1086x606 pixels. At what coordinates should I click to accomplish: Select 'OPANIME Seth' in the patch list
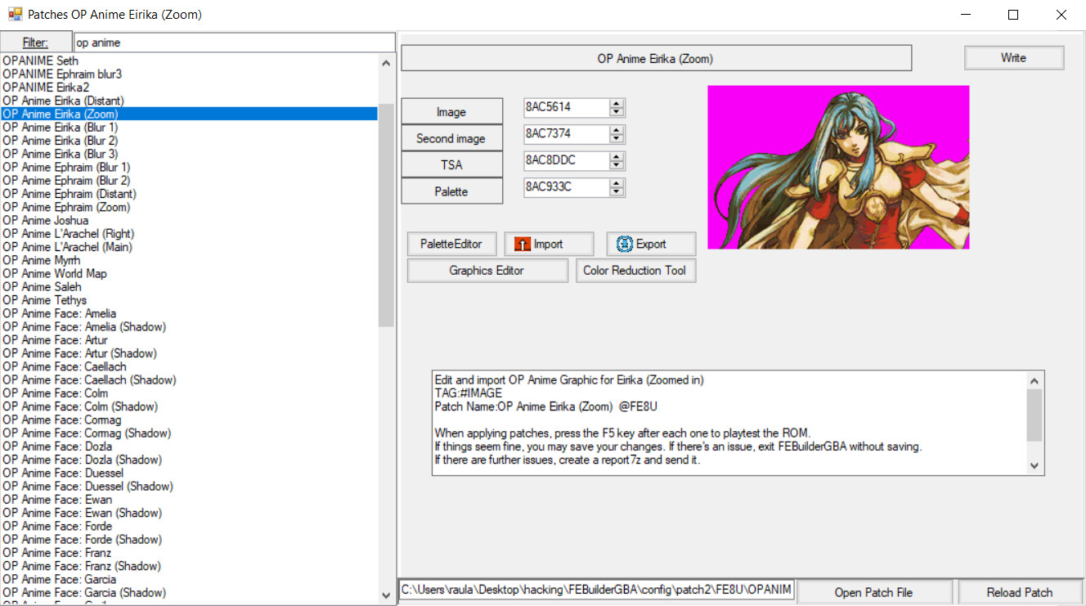click(190, 61)
